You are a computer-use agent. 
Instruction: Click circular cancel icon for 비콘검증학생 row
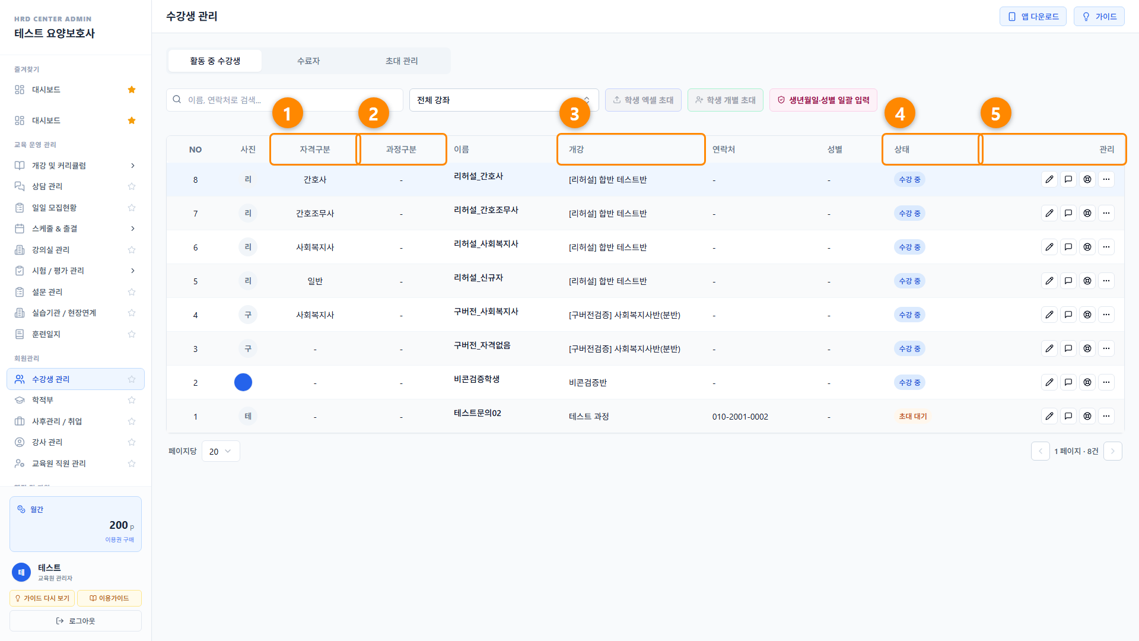tap(1087, 382)
